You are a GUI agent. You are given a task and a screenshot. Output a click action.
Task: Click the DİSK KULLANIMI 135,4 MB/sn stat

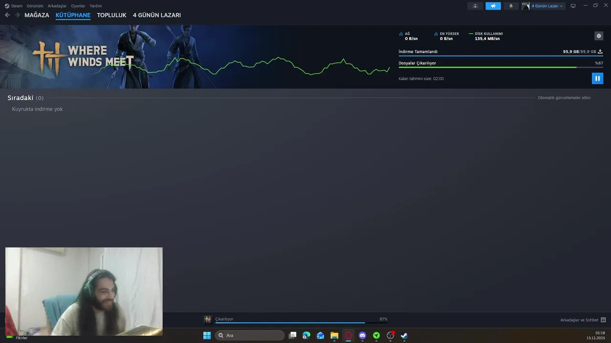pos(486,36)
